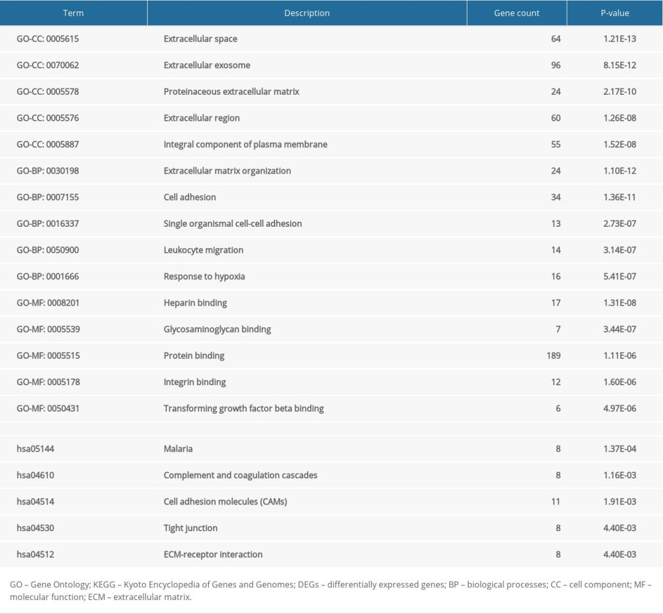Click the Gene count column header
This screenshot has height=614, width=663.
click(x=516, y=13)
